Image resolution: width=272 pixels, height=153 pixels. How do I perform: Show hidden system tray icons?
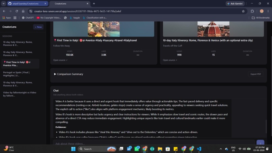pos(221,149)
